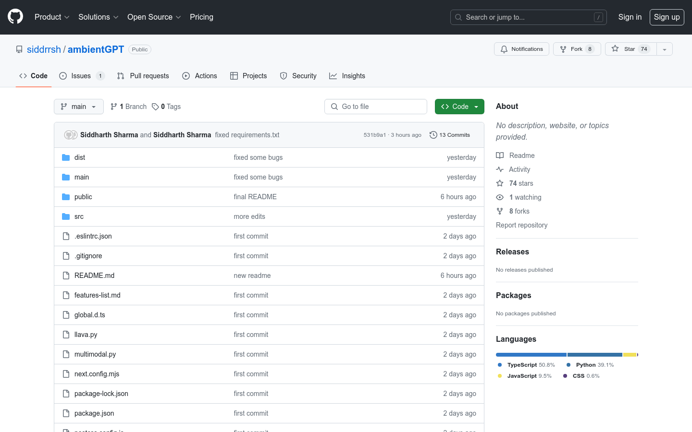Click the JavaScript language bar segment
692x432 pixels.
[x=630, y=355]
